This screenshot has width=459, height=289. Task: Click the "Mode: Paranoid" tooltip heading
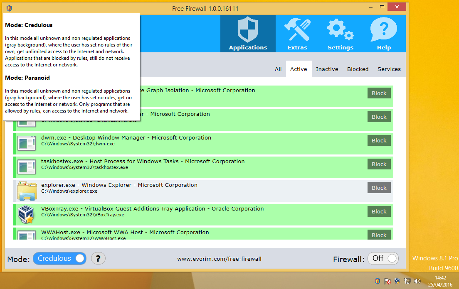27,78
